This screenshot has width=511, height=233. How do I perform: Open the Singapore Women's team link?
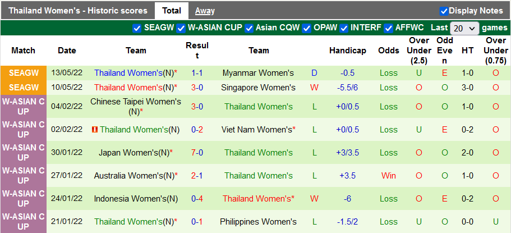(258, 88)
